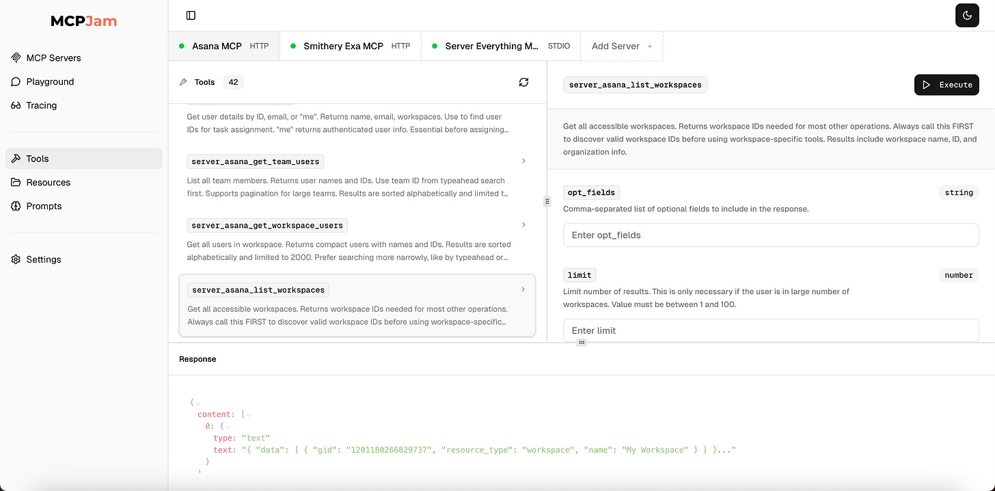
Task: Switch to dark mode with moon button
Action: 967,15
